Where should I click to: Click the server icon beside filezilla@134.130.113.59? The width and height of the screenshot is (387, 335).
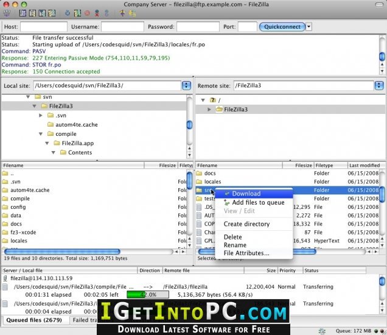tap(5, 278)
